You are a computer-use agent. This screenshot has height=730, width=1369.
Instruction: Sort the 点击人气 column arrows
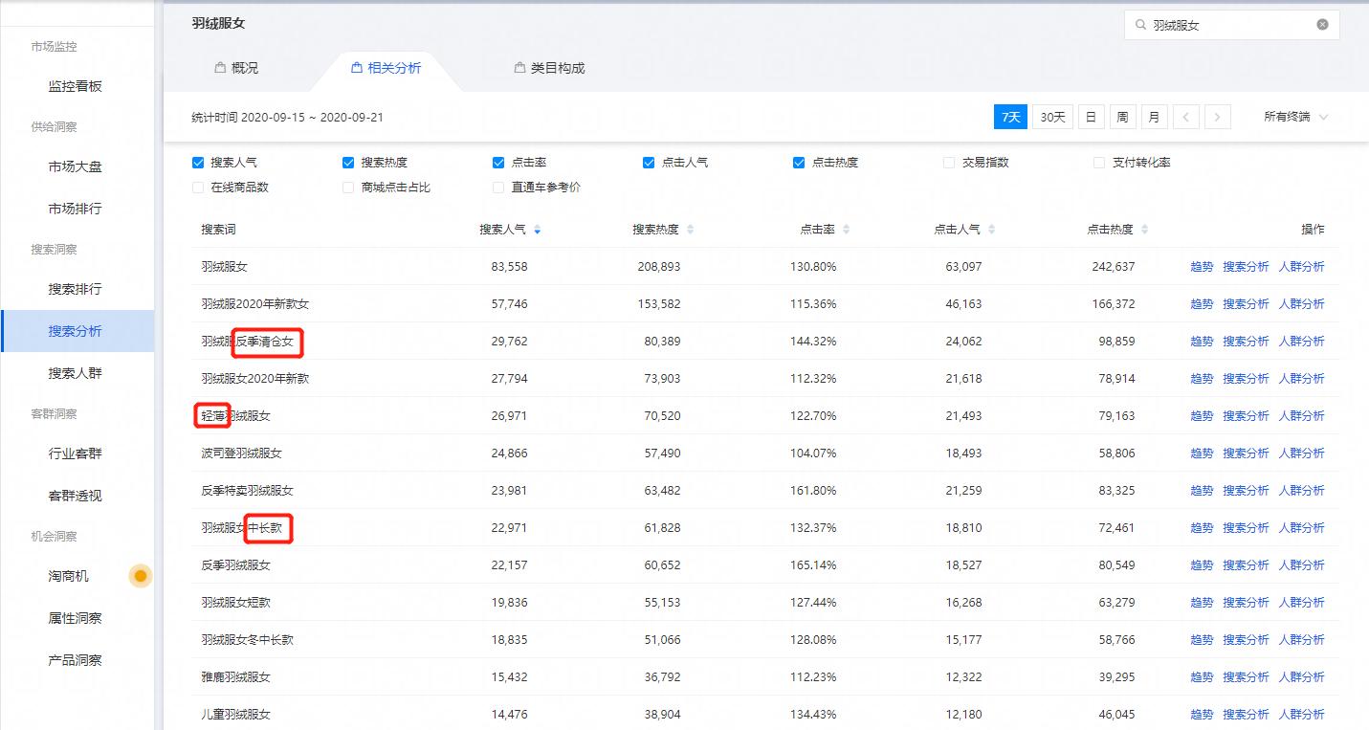coord(991,229)
